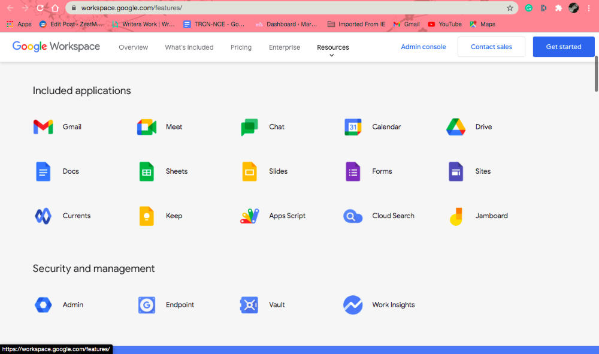This screenshot has width=599, height=354.
Task: Open the Edit Post bookmark
Action: click(71, 24)
